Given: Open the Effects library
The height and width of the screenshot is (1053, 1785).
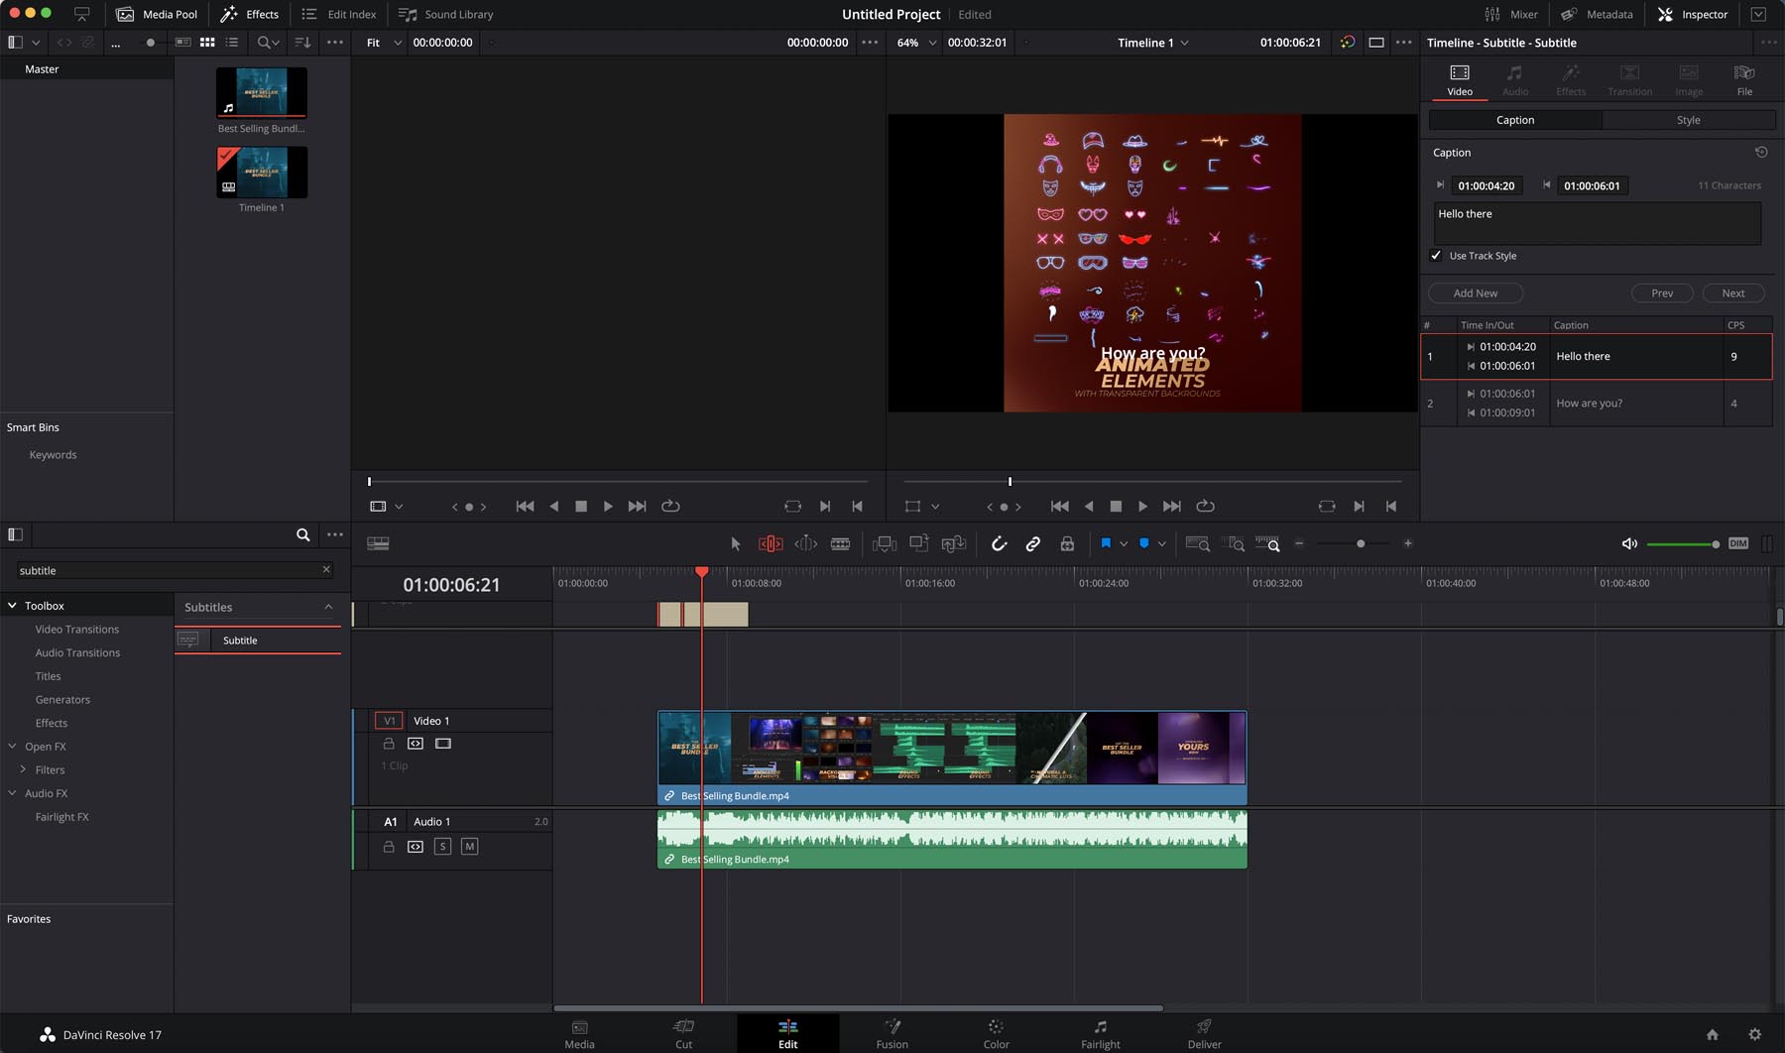Looking at the screenshot, I should click(x=249, y=14).
